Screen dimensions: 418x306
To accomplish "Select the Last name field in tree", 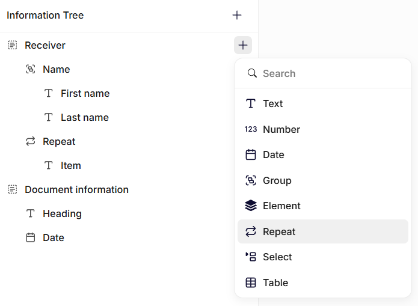I will pos(85,117).
